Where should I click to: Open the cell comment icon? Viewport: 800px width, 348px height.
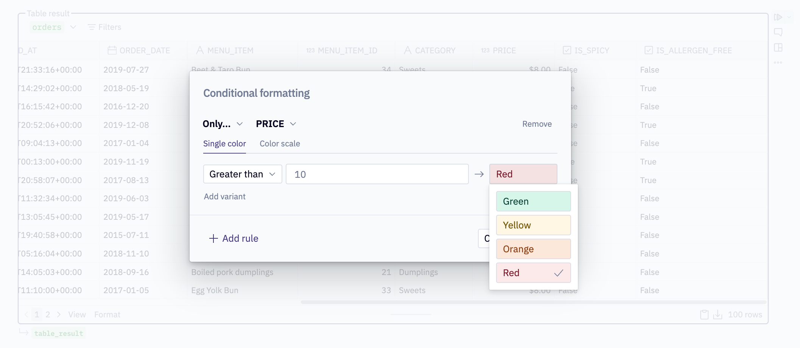[x=778, y=32]
